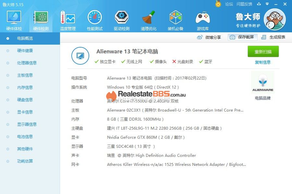Click Alienware brand logo thumbnail
The width and height of the screenshot is (292, 194).
(262, 83)
